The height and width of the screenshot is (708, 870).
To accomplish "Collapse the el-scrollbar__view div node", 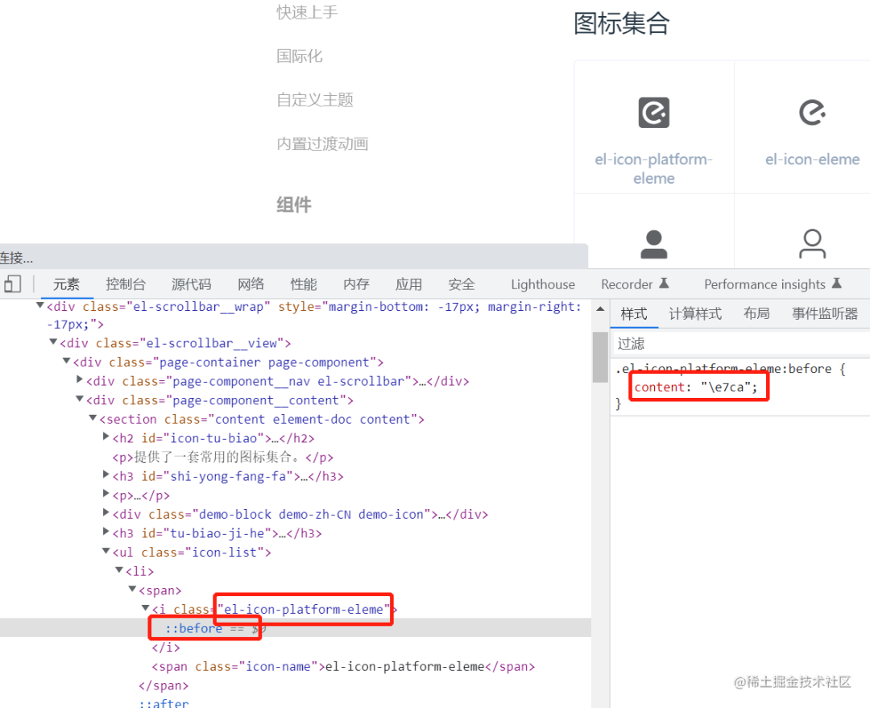I will coord(53,342).
